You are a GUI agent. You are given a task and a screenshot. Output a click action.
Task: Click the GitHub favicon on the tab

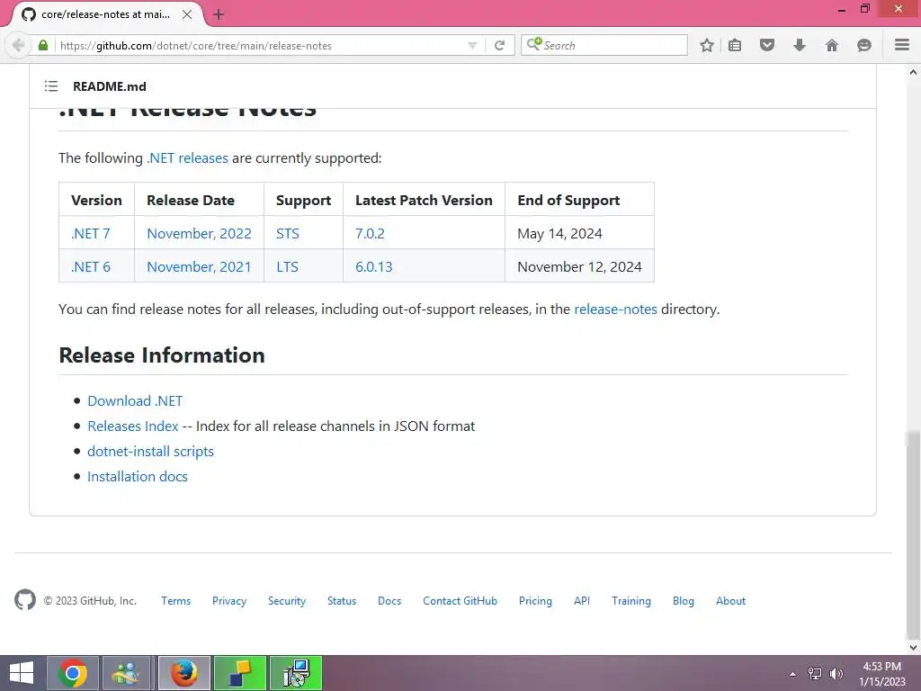pos(28,14)
